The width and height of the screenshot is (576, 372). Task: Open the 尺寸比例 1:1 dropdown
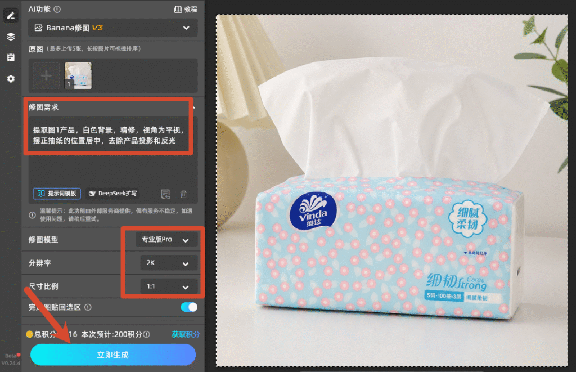pos(169,286)
